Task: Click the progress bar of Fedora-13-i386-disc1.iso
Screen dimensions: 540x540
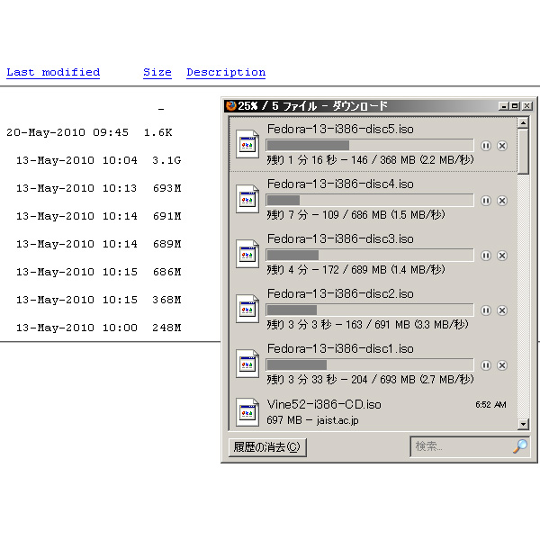Action: (x=370, y=364)
